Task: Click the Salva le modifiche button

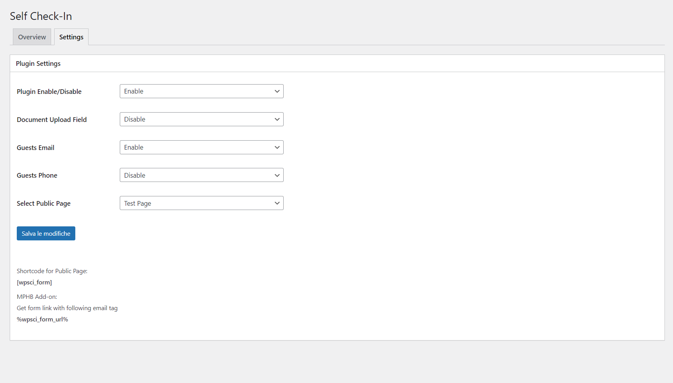Action: pos(46,233)
